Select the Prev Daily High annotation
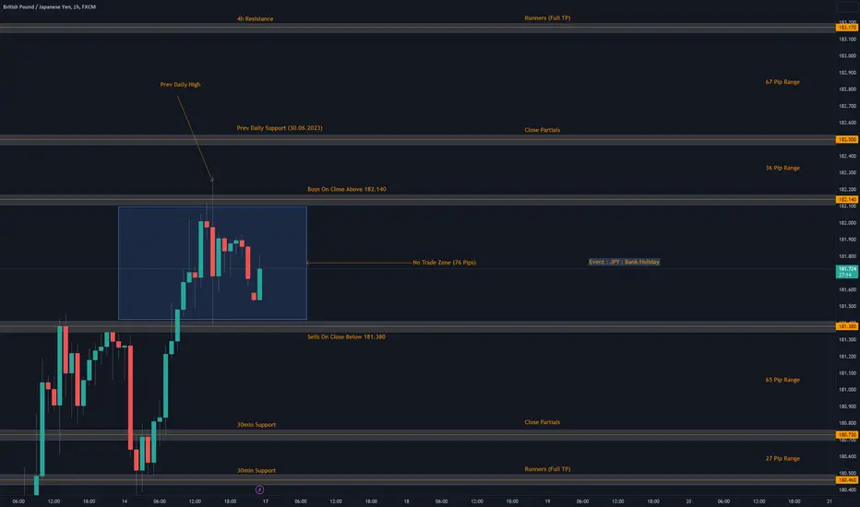Viewport: 860px width, 507px height. [x=181, y=85]
